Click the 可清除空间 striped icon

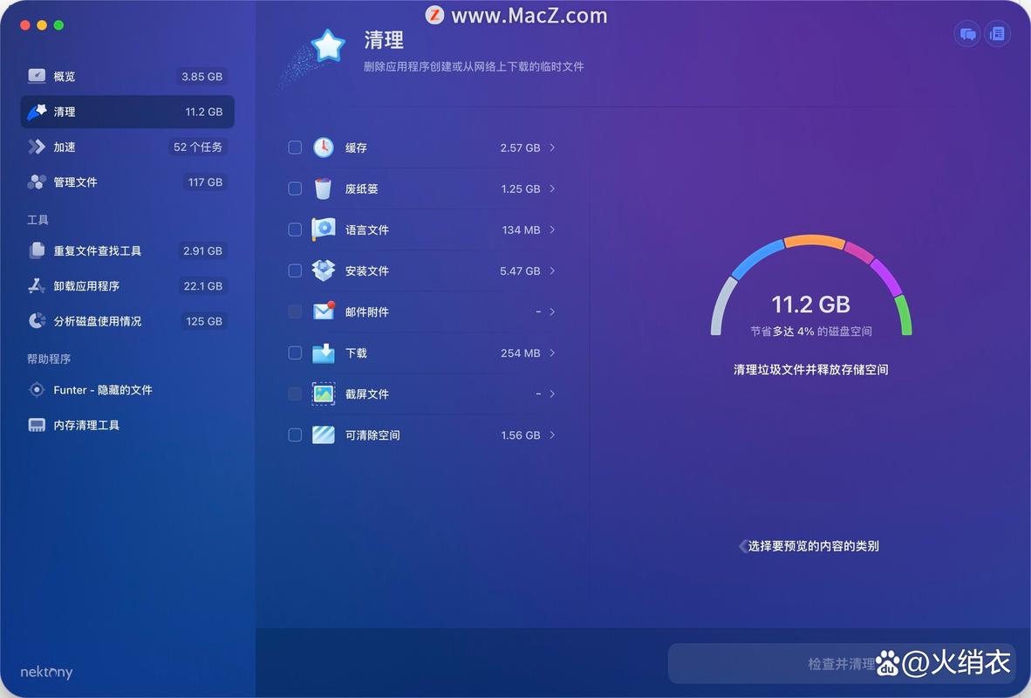point(324,435)
